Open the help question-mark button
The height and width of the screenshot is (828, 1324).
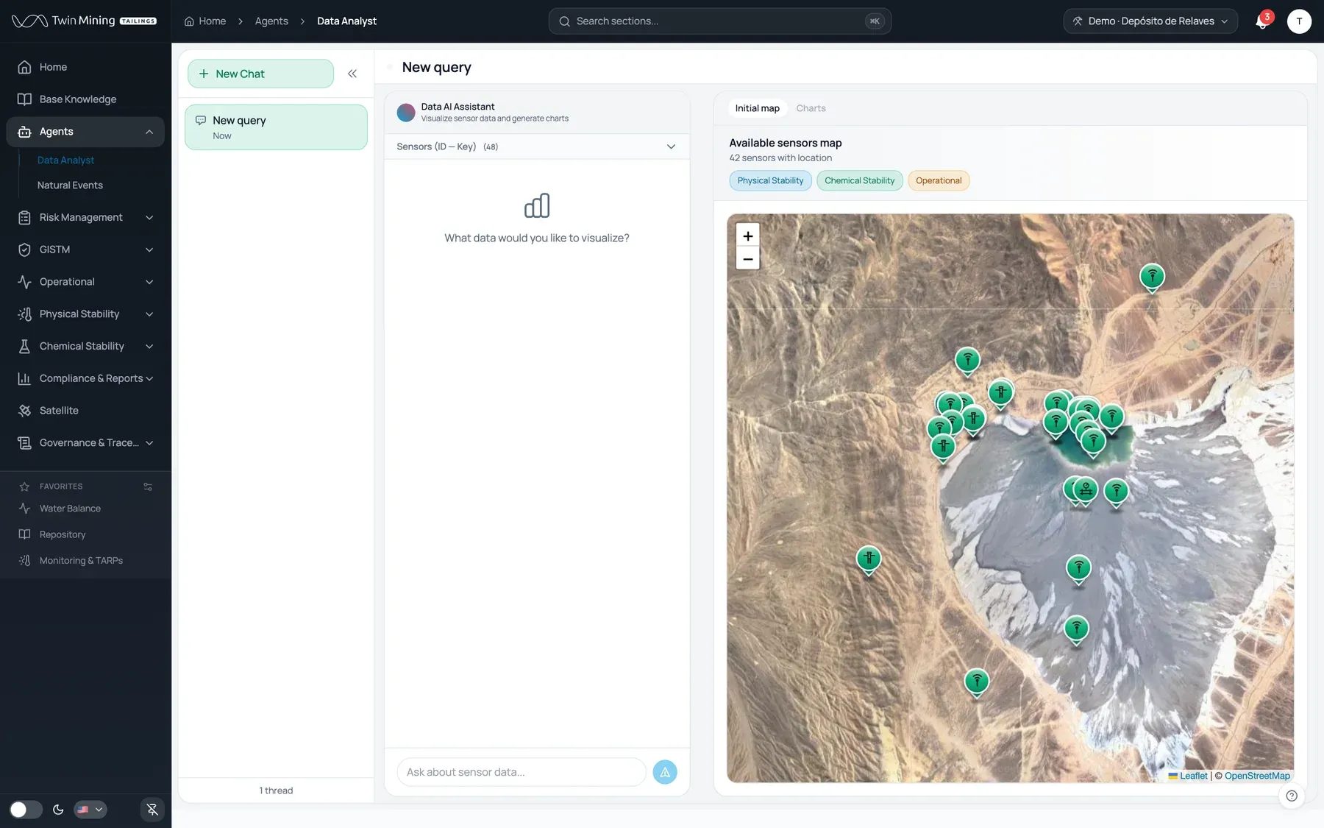(x=1292, y=796)
